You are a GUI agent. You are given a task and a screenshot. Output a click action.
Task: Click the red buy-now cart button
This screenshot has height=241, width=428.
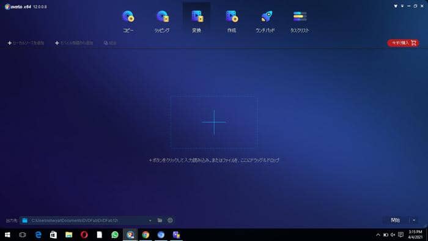point(404,43)
